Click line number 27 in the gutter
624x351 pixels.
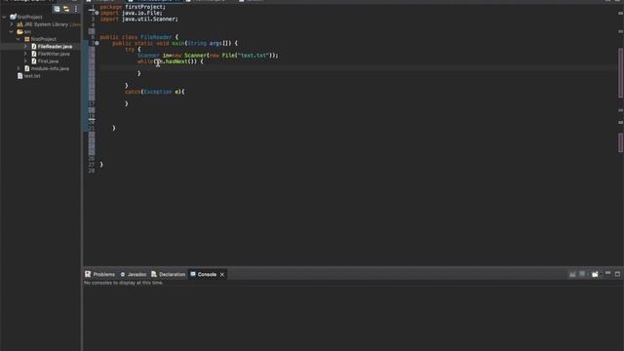(x=92, y=165)
